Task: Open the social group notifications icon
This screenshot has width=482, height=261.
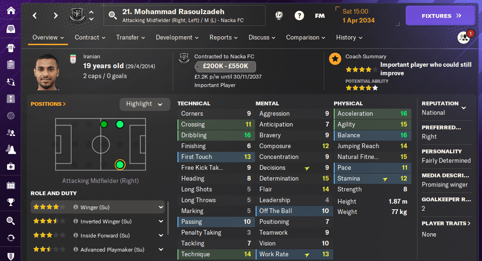Action: tap(464, 38)
